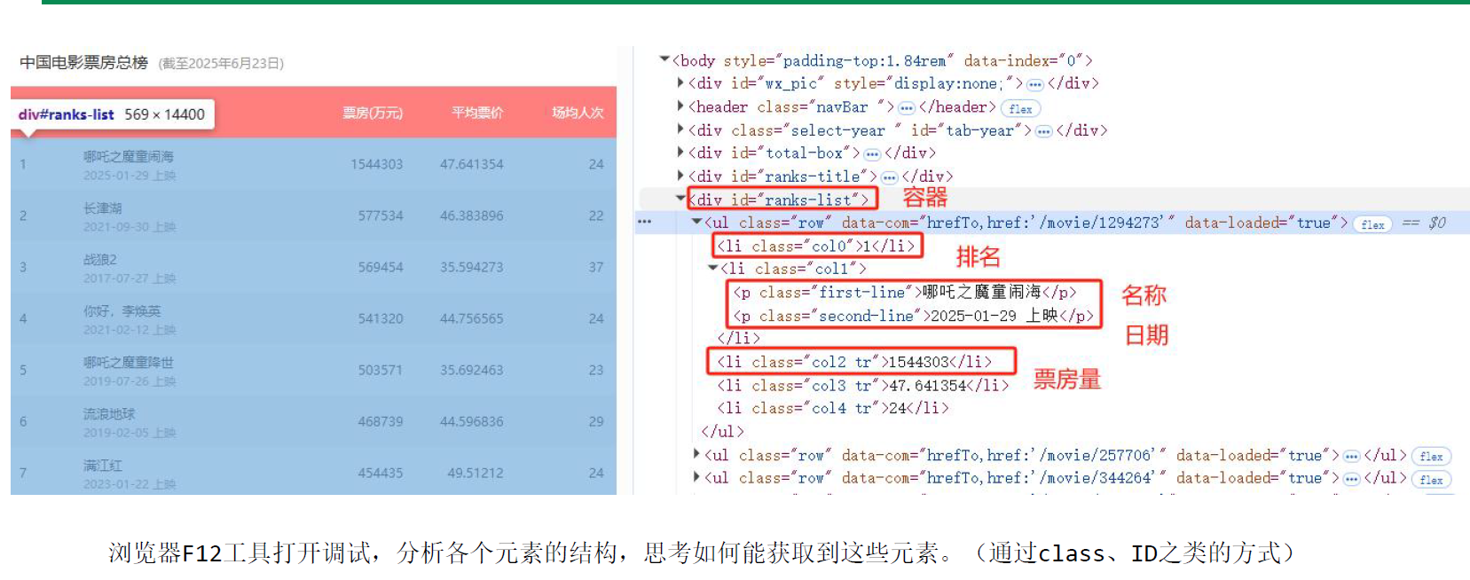Screen dimensions: 1470x580
Task: Click the 中国电影票房总榜 page title
Action: pos(83,62)
